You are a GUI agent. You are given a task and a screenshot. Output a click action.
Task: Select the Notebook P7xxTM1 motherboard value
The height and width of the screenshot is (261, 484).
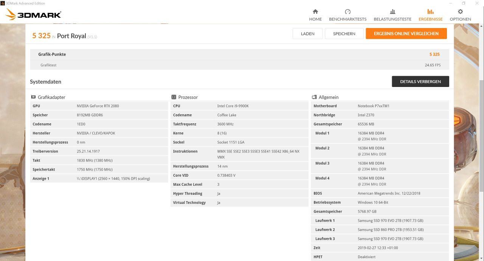point(374,106)
